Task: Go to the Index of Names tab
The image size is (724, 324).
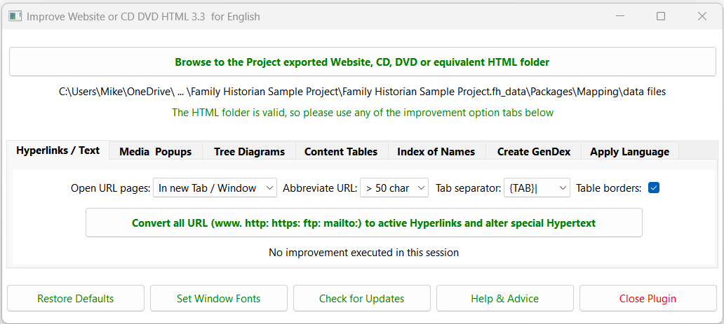Action: tap(436, 151)
